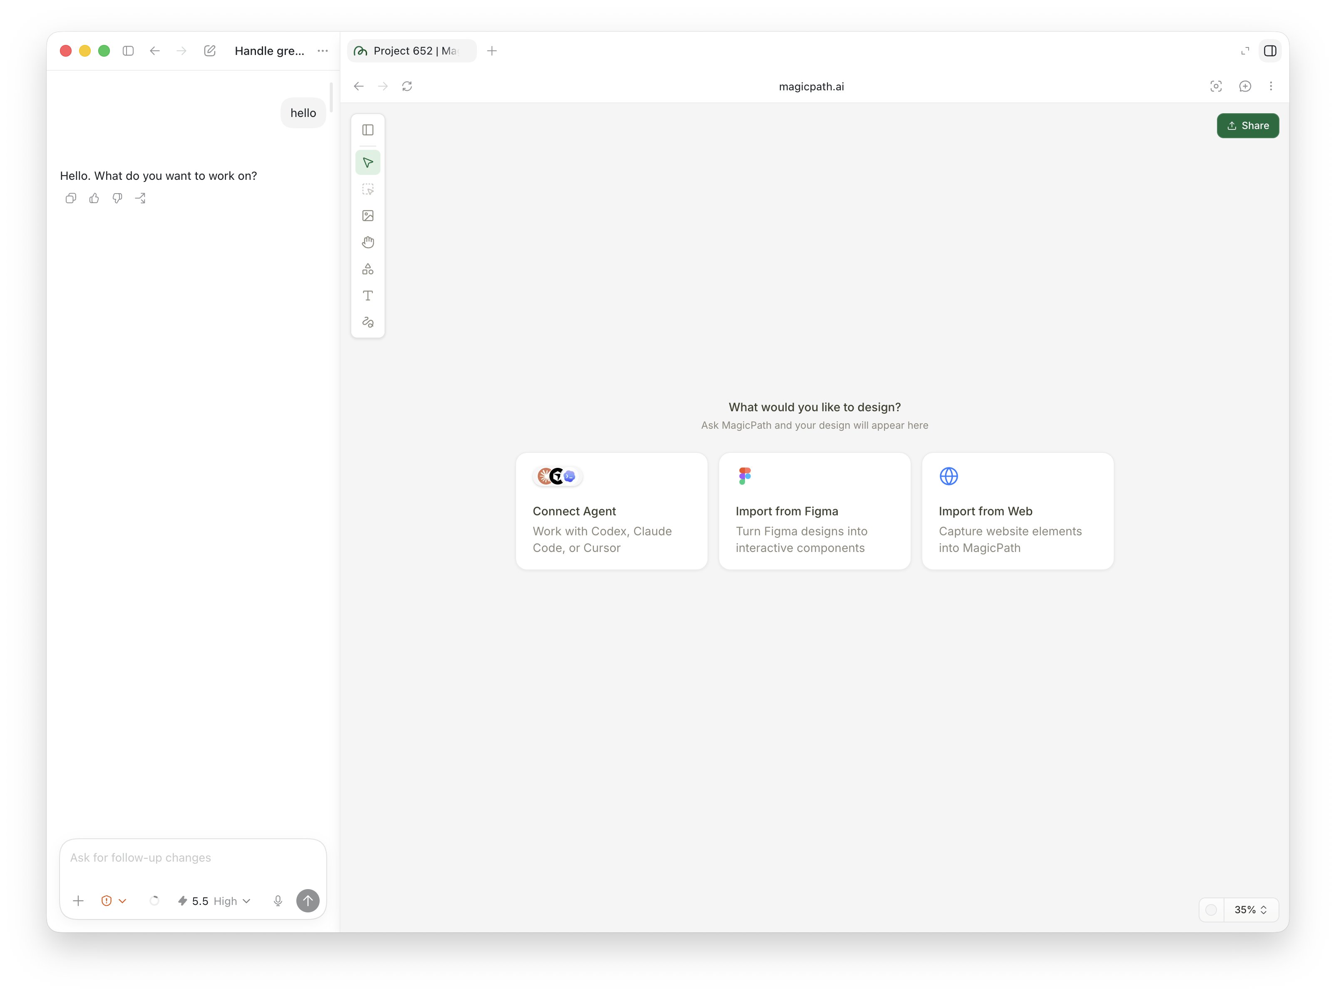This screenshot has width=1336, height=994.
Task: Select the Text tool
Action: click(368, 296)
